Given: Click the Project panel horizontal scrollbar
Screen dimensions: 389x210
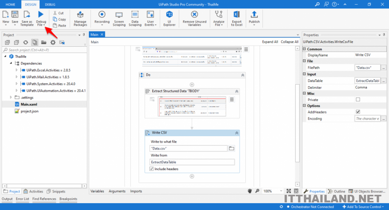Looking at the screenshot, I should [44, 186].
